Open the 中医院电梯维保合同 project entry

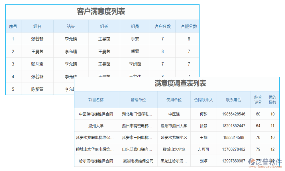coord(96,114)
